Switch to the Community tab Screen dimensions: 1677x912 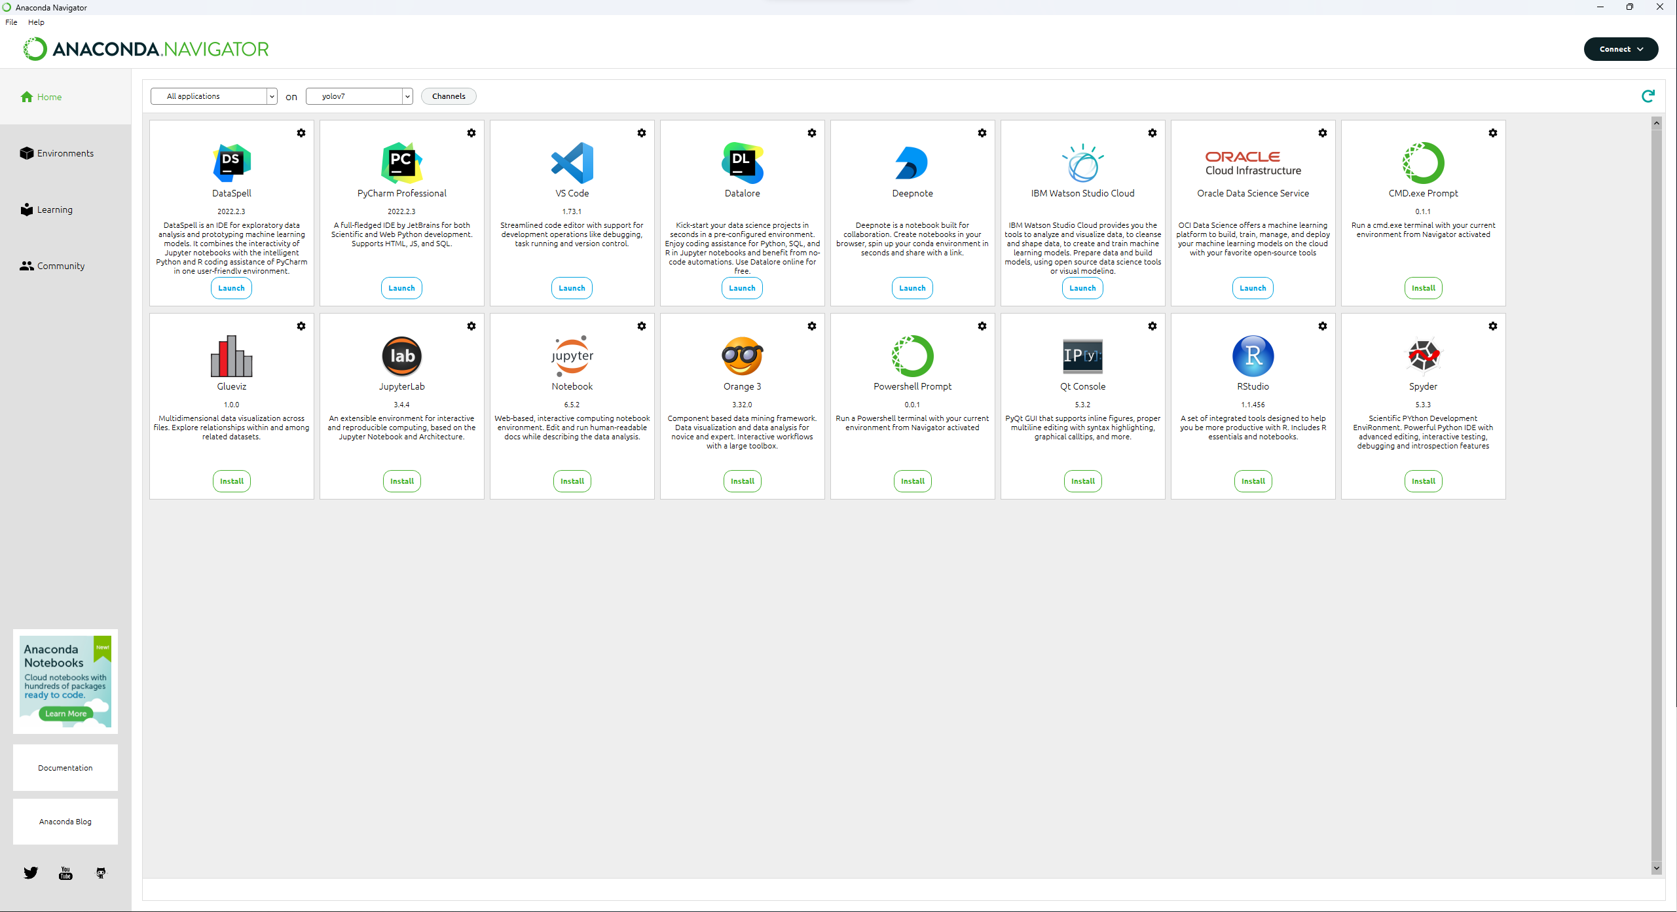coord(65,266)
